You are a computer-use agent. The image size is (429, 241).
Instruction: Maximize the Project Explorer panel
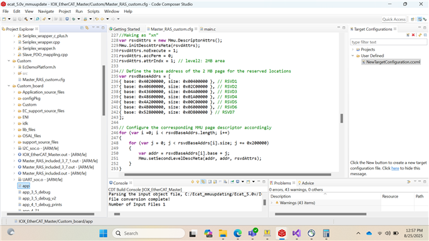tap(103, 27)
